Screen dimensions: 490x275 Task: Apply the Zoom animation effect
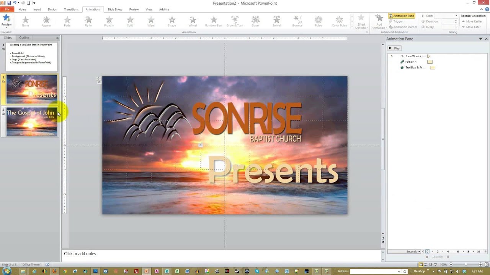[x=255, y=21]
